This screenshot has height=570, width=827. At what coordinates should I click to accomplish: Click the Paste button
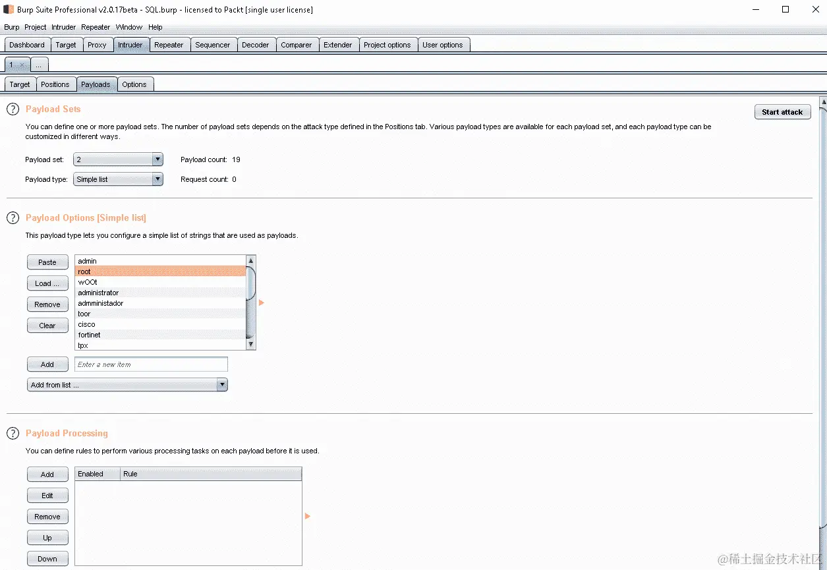click(47, 262)
